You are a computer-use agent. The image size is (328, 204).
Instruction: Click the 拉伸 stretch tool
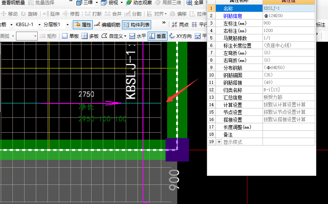coord(198,14)
